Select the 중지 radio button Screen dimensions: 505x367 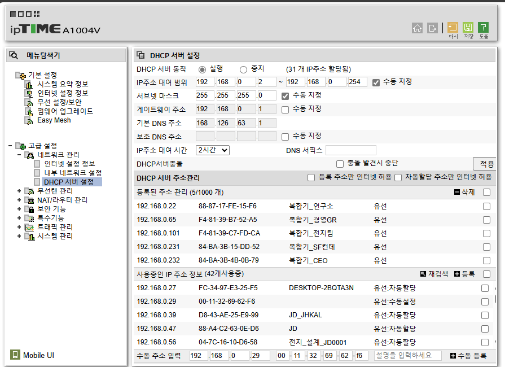[244, 69]
